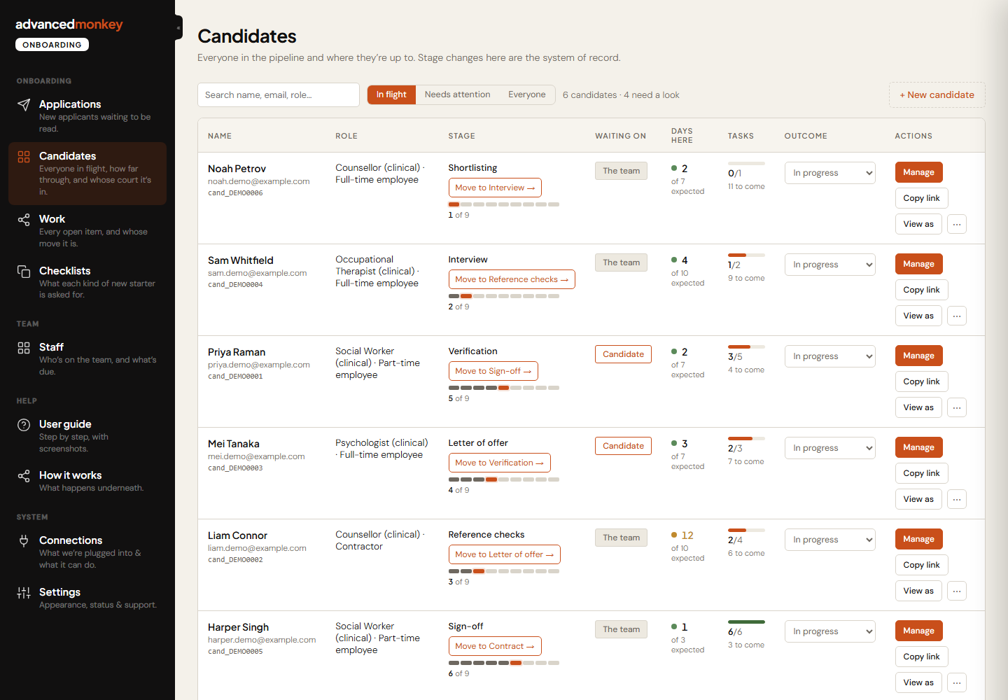Click Noah Petrov's stage progress bar
Viewport: 1008px width, 700px height.
pos(503,204)
